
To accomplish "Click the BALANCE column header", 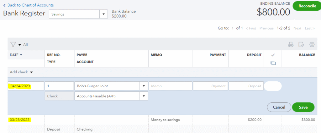I will (x=308, y=55).
